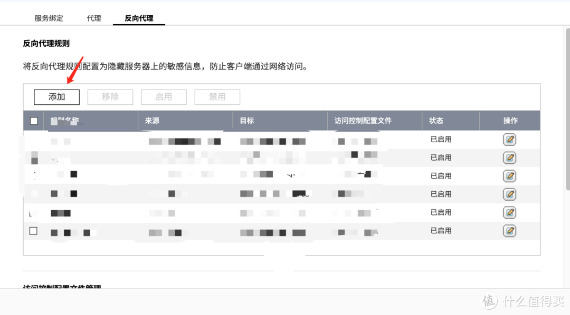Check the checkbox on the last rule row
This screenshot has height=315, width=570.
pyautogui.click(x=34, y=231)
